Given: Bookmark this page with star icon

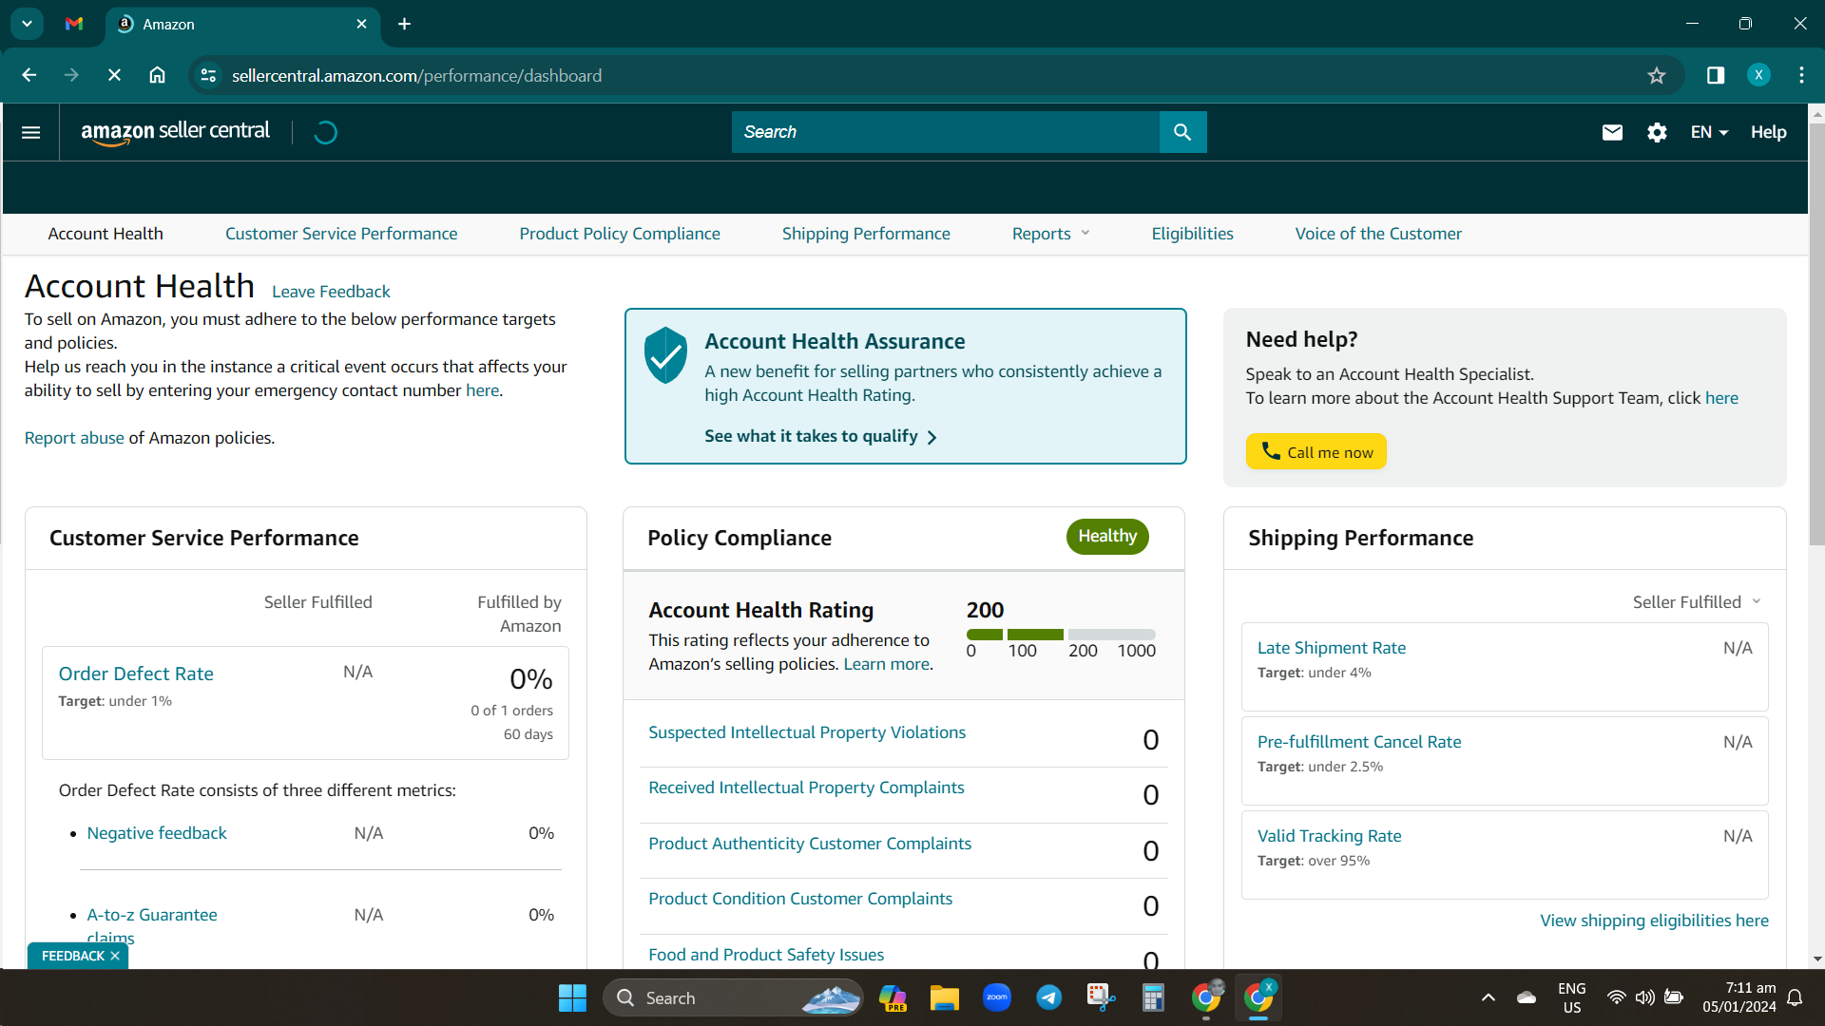Looking at the screenshot, I should [1657, 75].
